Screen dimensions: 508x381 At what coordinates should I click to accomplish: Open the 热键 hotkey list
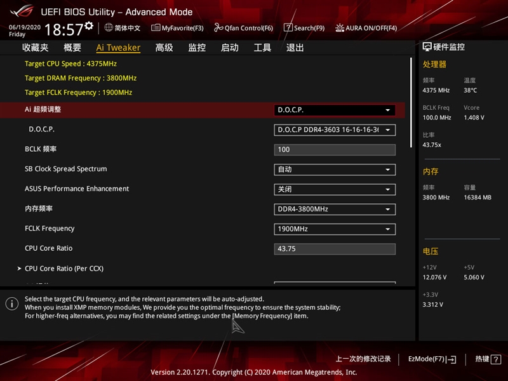coord(485,358)
